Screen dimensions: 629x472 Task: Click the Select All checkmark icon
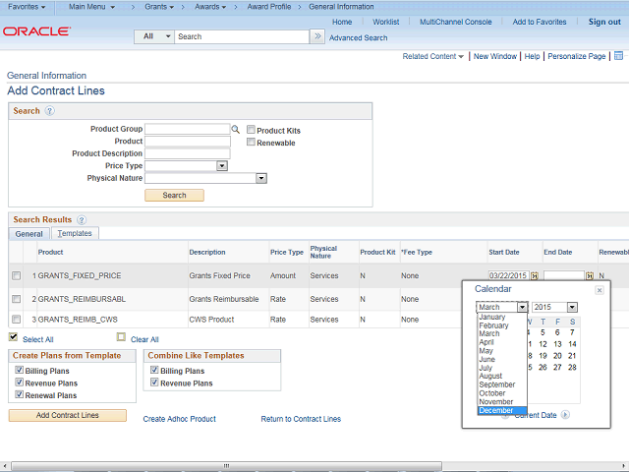13,338
